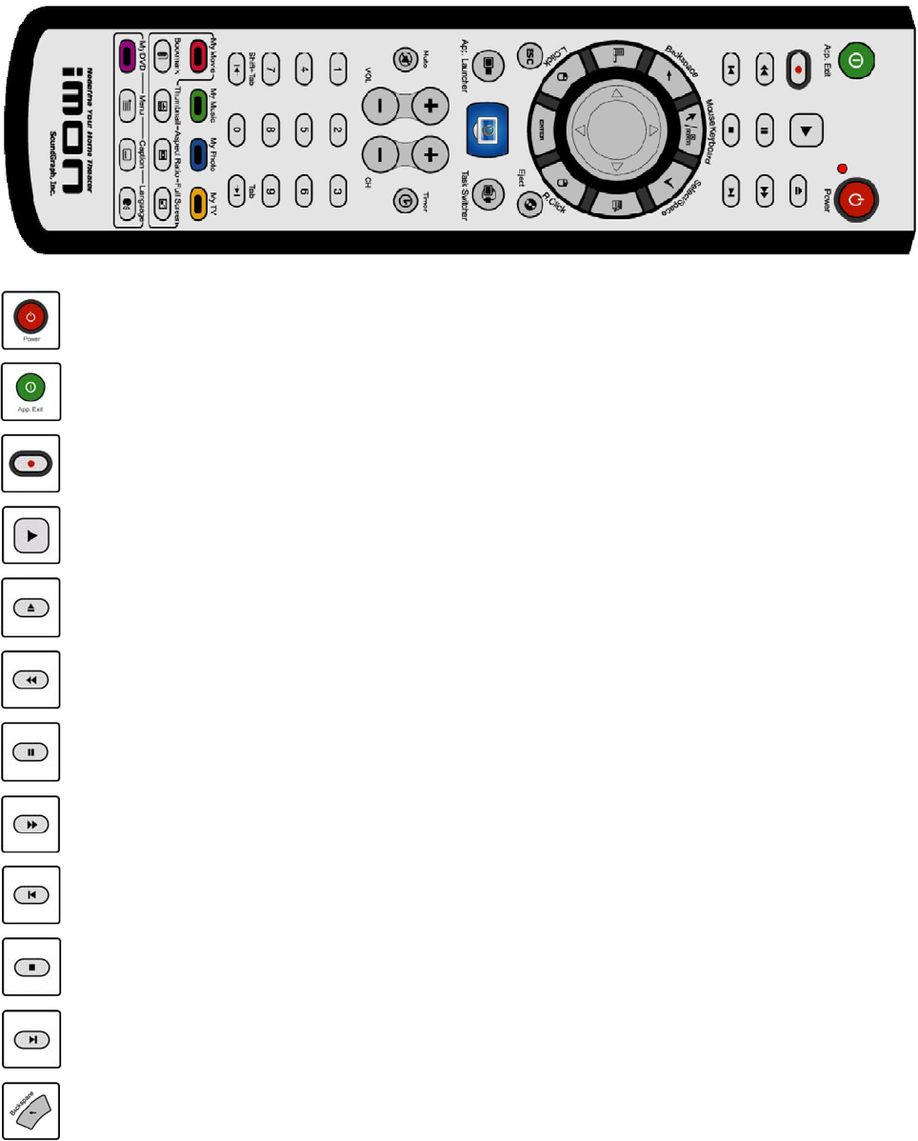Click the purple My DVD button

click(x=127, y=56)
